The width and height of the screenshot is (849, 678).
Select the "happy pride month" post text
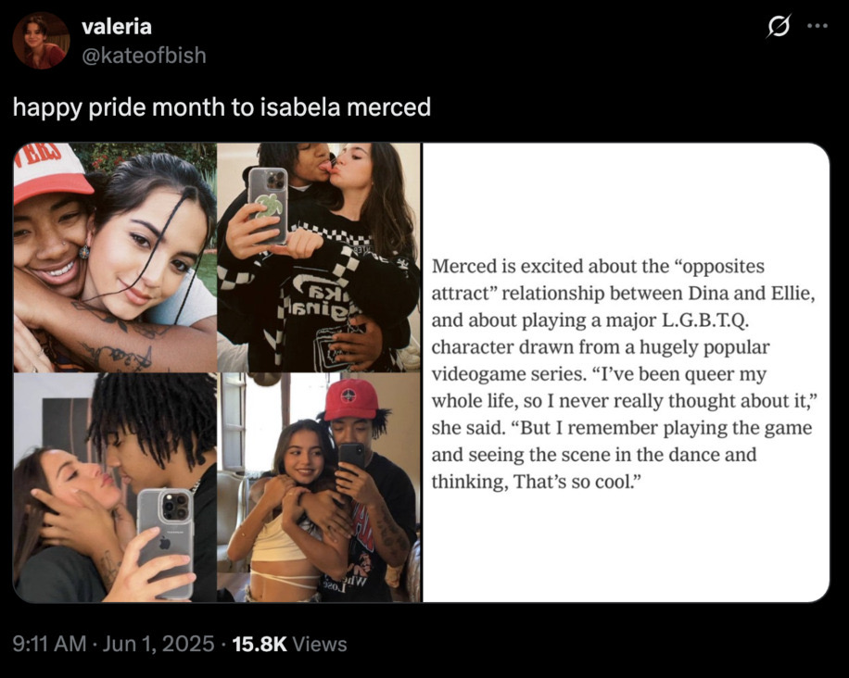click(x=222, y=107)
